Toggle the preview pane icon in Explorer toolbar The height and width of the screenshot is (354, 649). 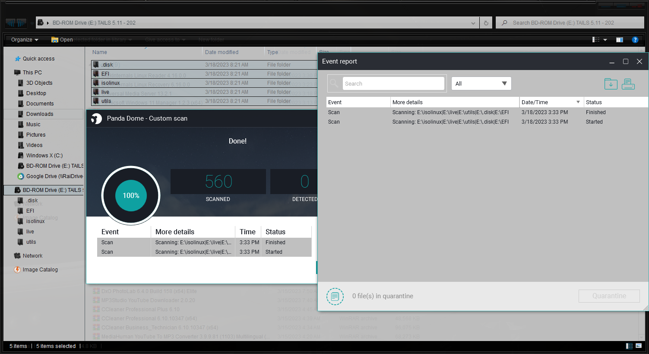(620, 40)
